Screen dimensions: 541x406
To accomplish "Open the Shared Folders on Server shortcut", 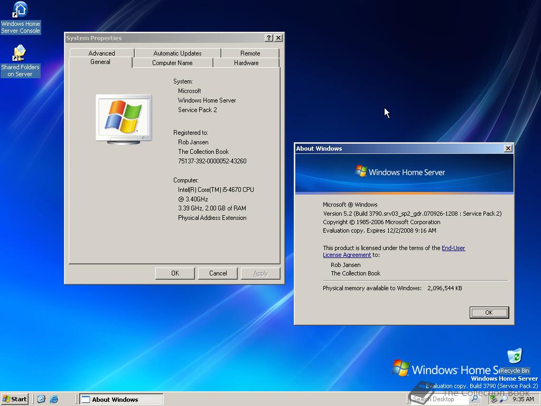I will click(21, 61).
